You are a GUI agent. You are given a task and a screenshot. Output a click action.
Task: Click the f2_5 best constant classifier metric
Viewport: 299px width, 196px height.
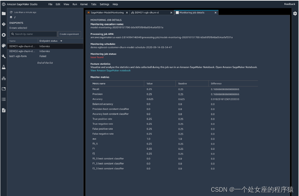click(x=108, y=168)
